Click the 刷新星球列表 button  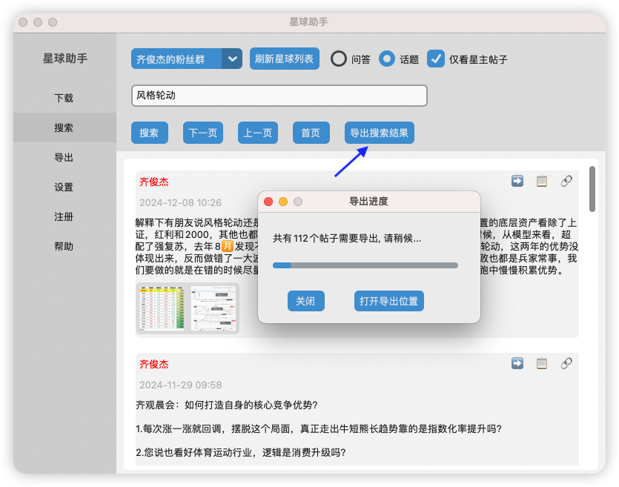284,59
